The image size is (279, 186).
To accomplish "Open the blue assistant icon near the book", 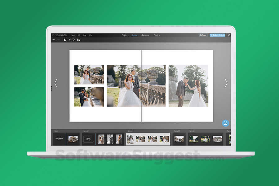I will coord(225,123).
